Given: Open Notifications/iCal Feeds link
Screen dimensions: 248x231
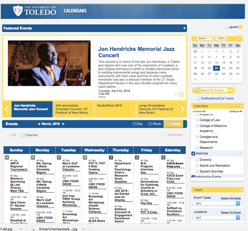Looking at the screenshot, I should 217,99.
